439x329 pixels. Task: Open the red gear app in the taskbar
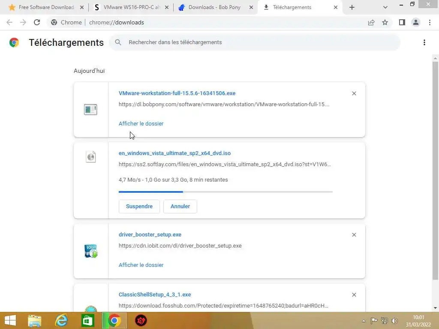(141, 320)
